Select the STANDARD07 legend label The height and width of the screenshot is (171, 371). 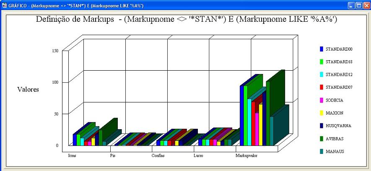[339, 87]
